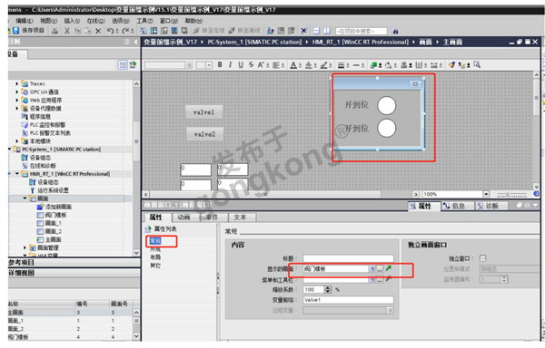The width and height of the screenshot is (545, 348).
Task: Open the font size dropdown
Action: [x=209, y=65]
